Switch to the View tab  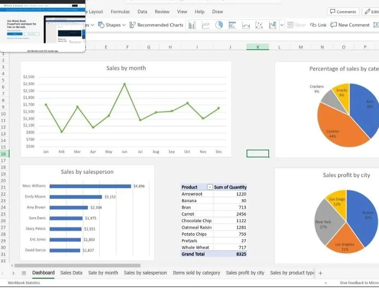tap(182, 11)
